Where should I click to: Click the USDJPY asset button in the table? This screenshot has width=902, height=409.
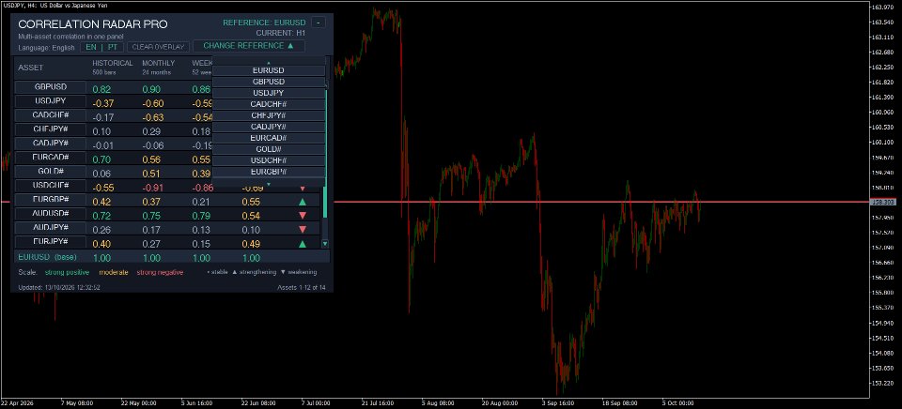pos(51,100)
